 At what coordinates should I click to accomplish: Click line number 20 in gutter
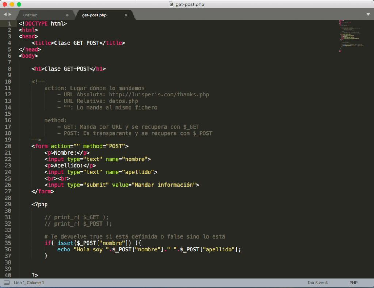pyautogui.click(x=8, y=146)
